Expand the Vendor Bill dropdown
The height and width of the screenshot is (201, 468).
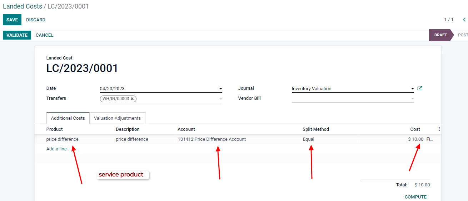pos(412,99)
